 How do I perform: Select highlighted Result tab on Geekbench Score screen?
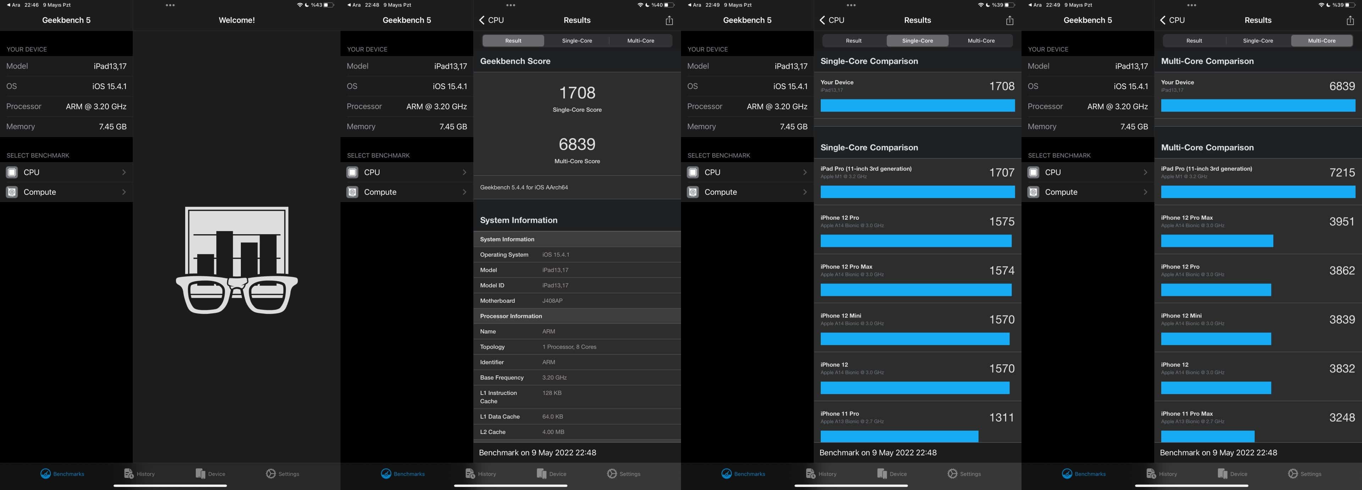click(x=513, y=41)
